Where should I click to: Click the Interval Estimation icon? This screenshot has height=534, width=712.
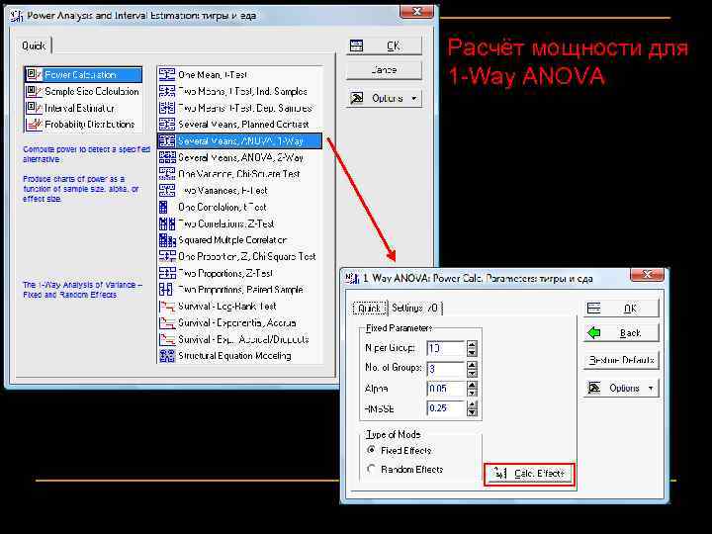click(34, 108)
